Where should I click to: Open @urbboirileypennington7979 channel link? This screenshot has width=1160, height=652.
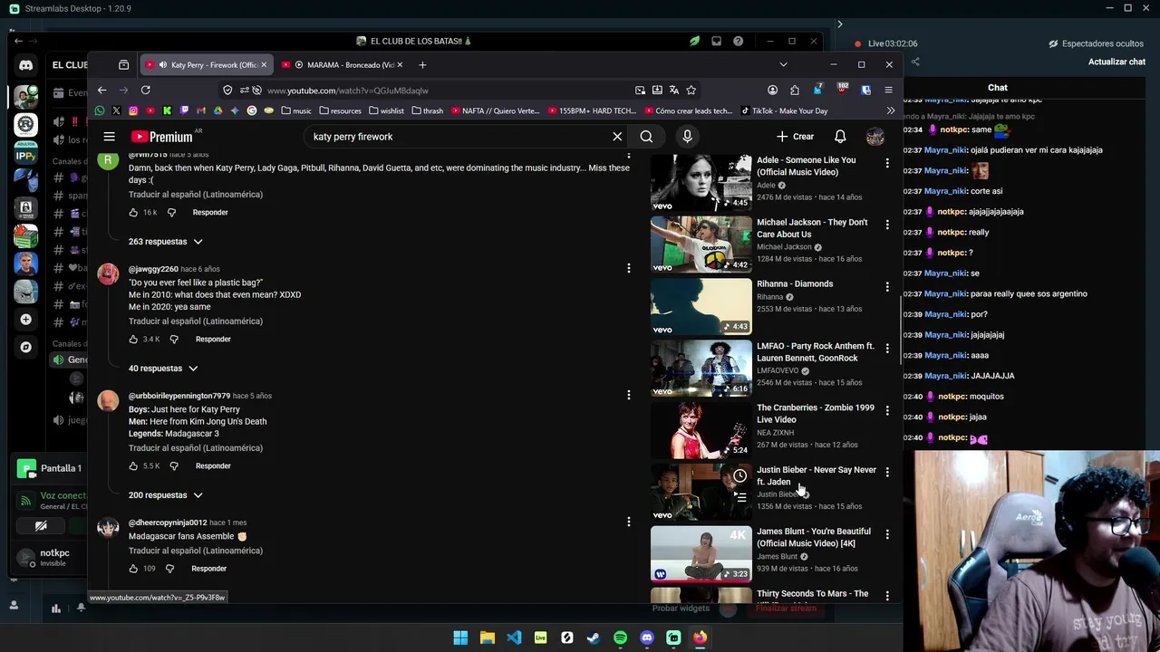point(179,396)
